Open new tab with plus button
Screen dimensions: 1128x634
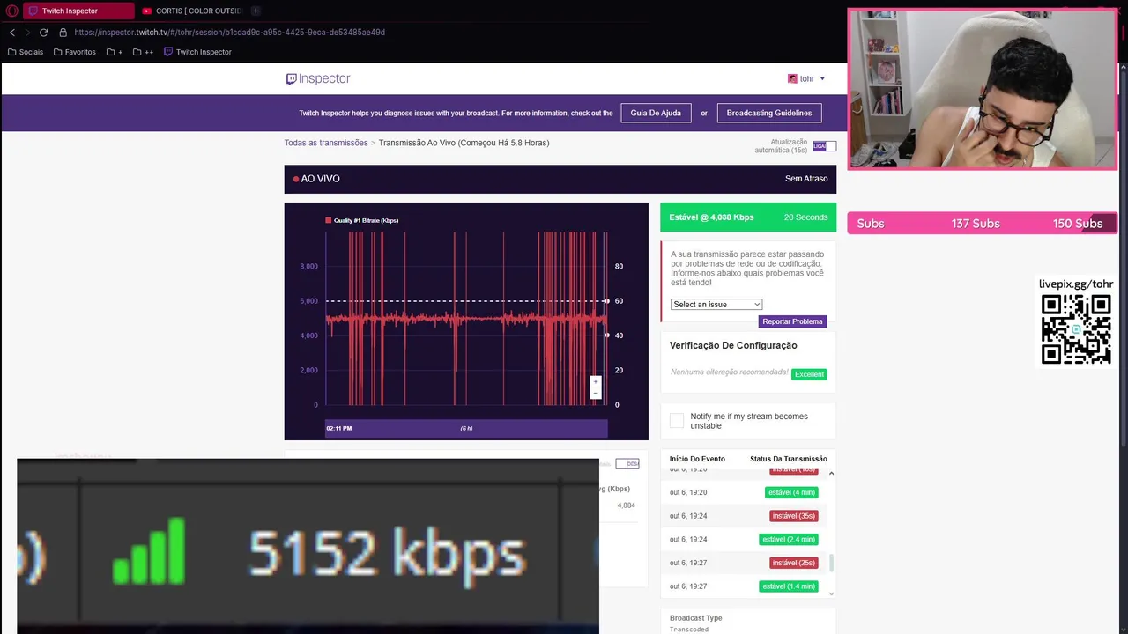tap(256, 11)
